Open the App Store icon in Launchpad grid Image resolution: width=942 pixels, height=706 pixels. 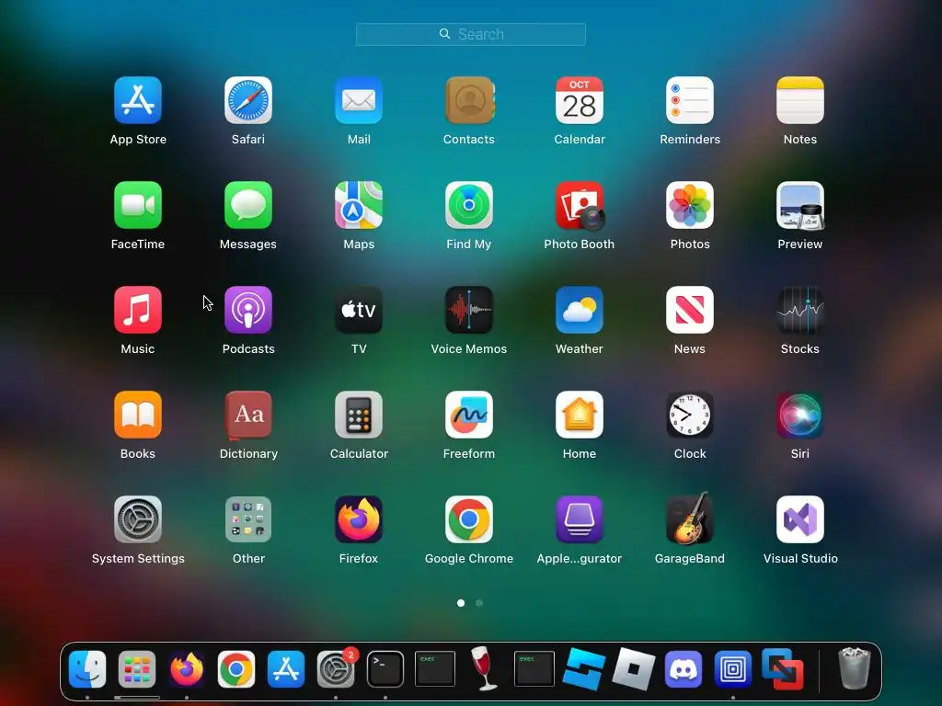click(x=138, y=100)
